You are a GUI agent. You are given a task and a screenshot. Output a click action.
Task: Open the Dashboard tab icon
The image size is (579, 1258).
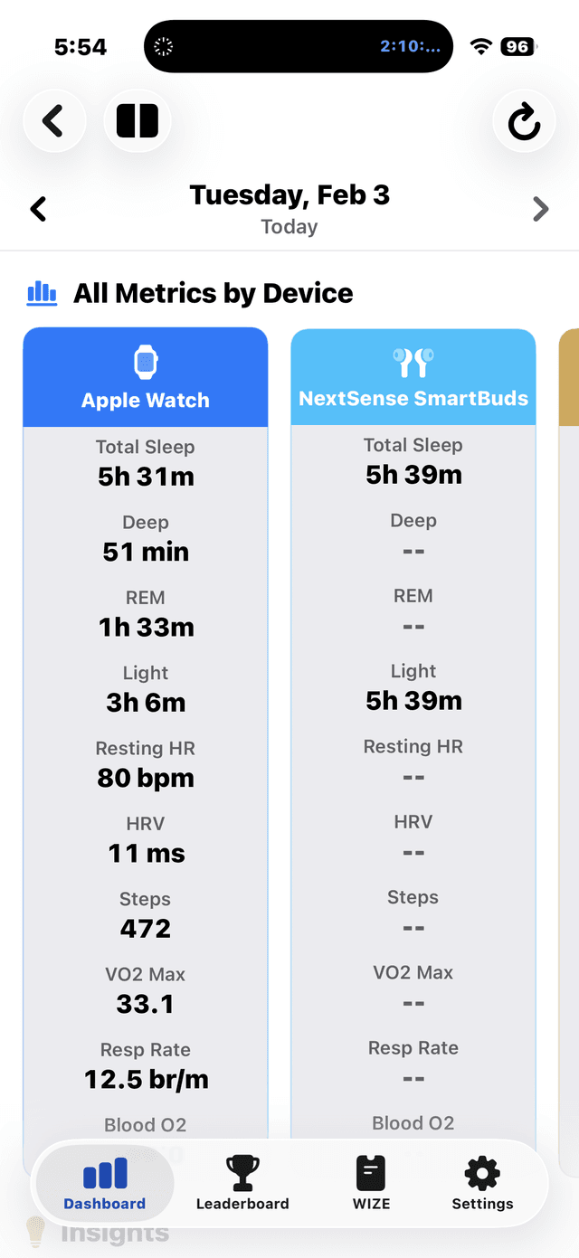(104, 1171)
